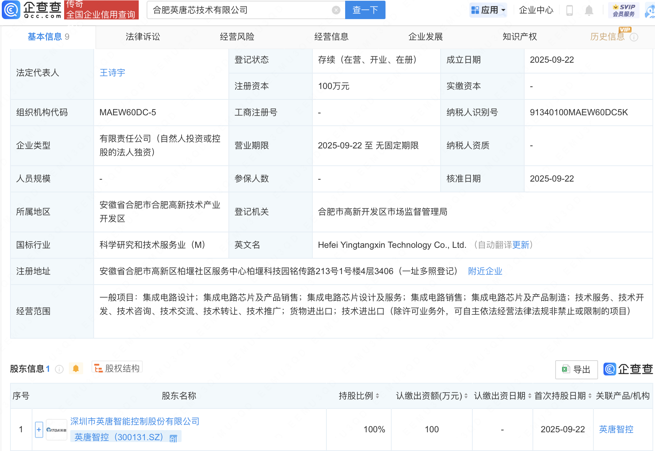Click the info icon beside 历史信息
The height and width of the screenshot is (451, 655).
634,37
